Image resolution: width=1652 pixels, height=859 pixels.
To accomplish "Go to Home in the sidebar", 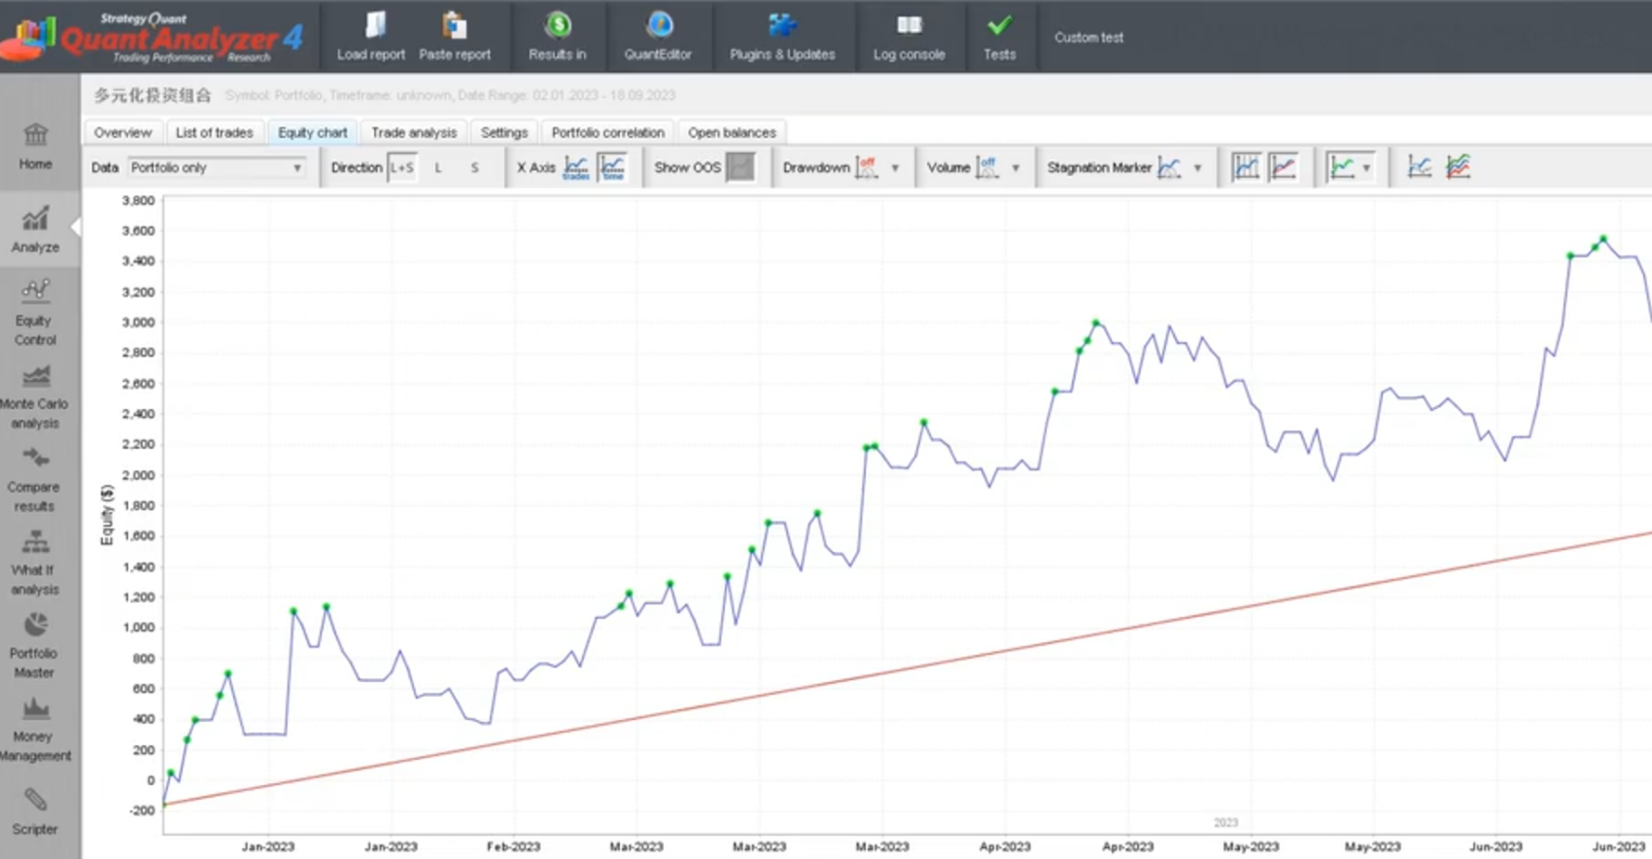I will [35, 147].
